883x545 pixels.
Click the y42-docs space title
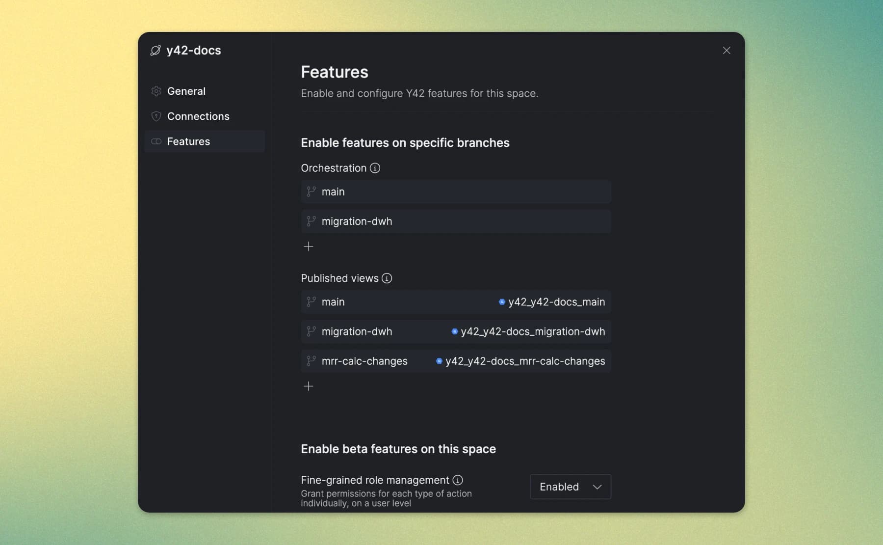(x=194, y=51)
